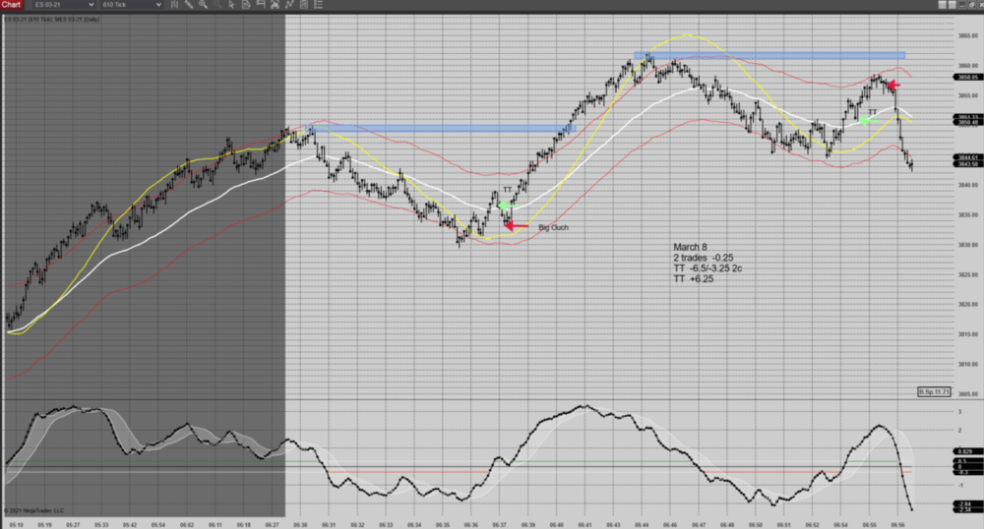Select the red Chart tab
This screenshot has height=529, width=984.
click(12, 5)
